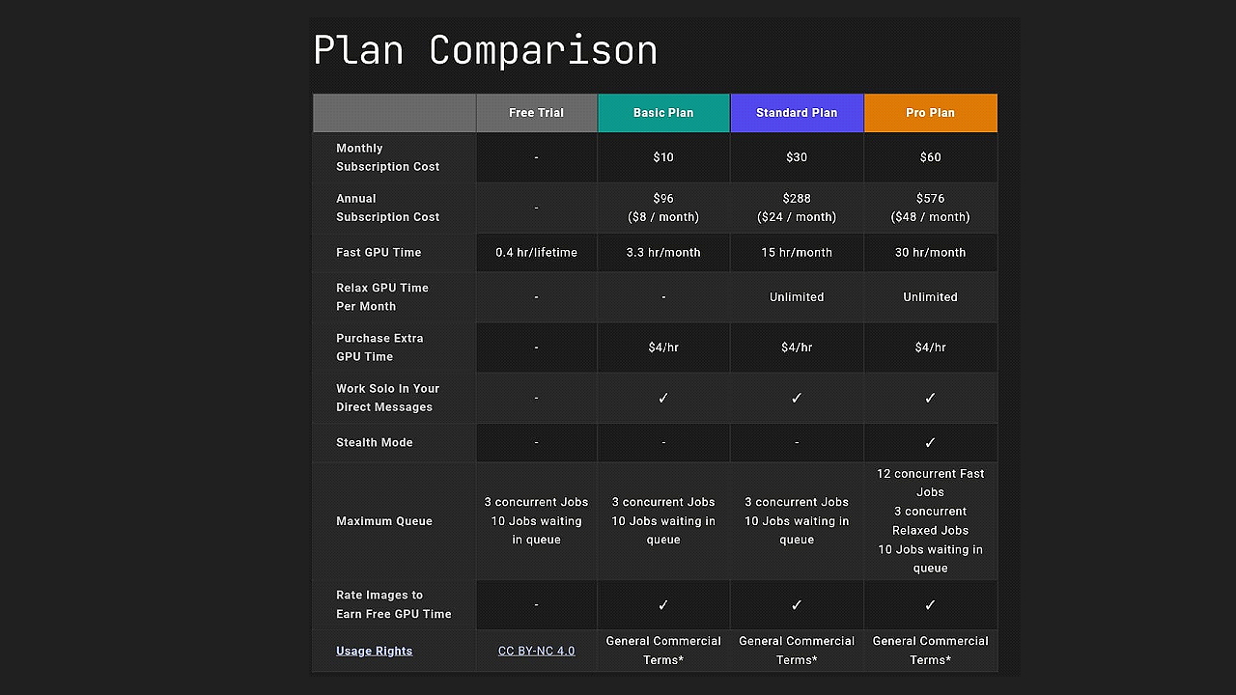Click the Monthly Subscription Cost row label

(387, 157)
